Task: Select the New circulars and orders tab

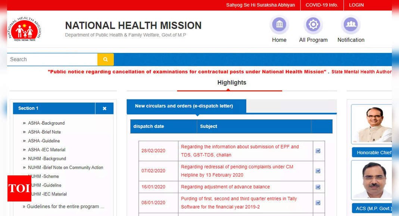Action: point(186,106)
